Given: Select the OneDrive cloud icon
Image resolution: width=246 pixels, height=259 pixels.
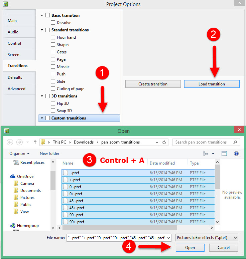Looking at the screenshot, I should click(x=13, y=177).
